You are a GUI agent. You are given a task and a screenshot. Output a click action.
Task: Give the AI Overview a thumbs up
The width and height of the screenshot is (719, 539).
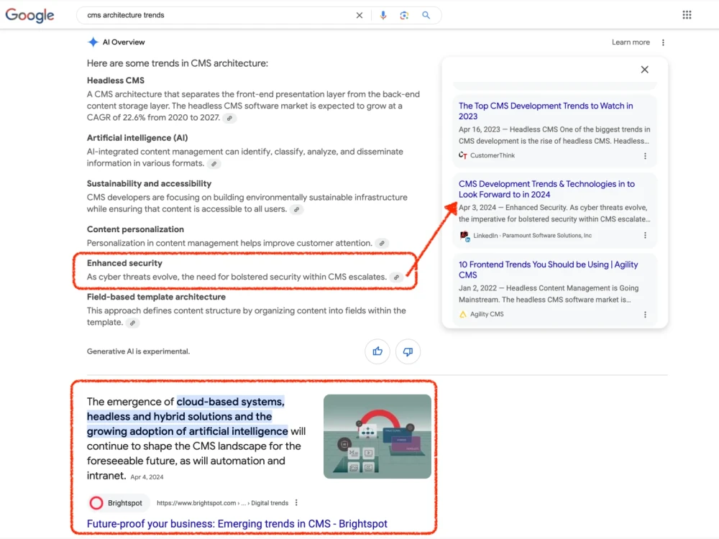377,351
